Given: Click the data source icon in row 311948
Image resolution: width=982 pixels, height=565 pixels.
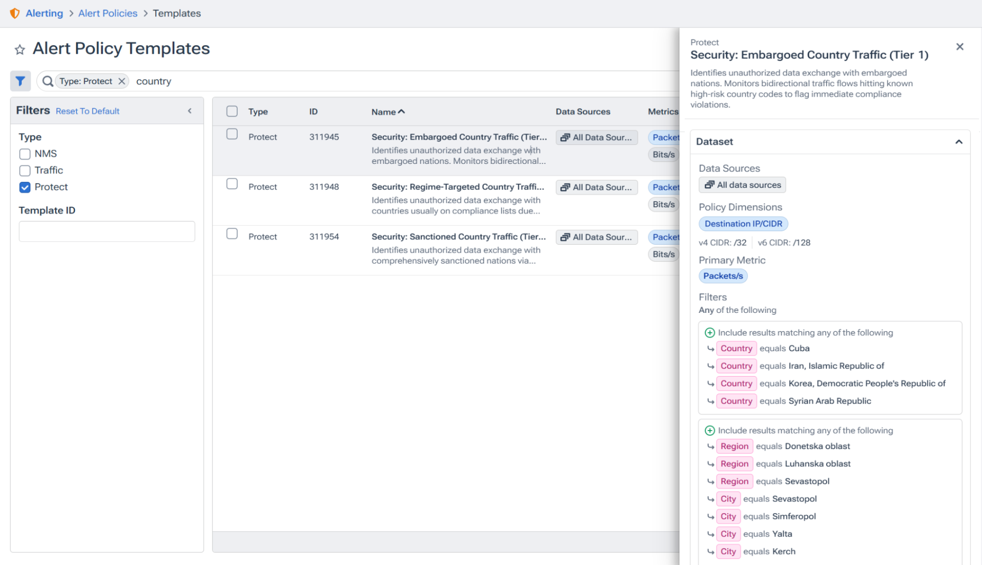Looking at the screenshot, I should [x=565, y=187].
